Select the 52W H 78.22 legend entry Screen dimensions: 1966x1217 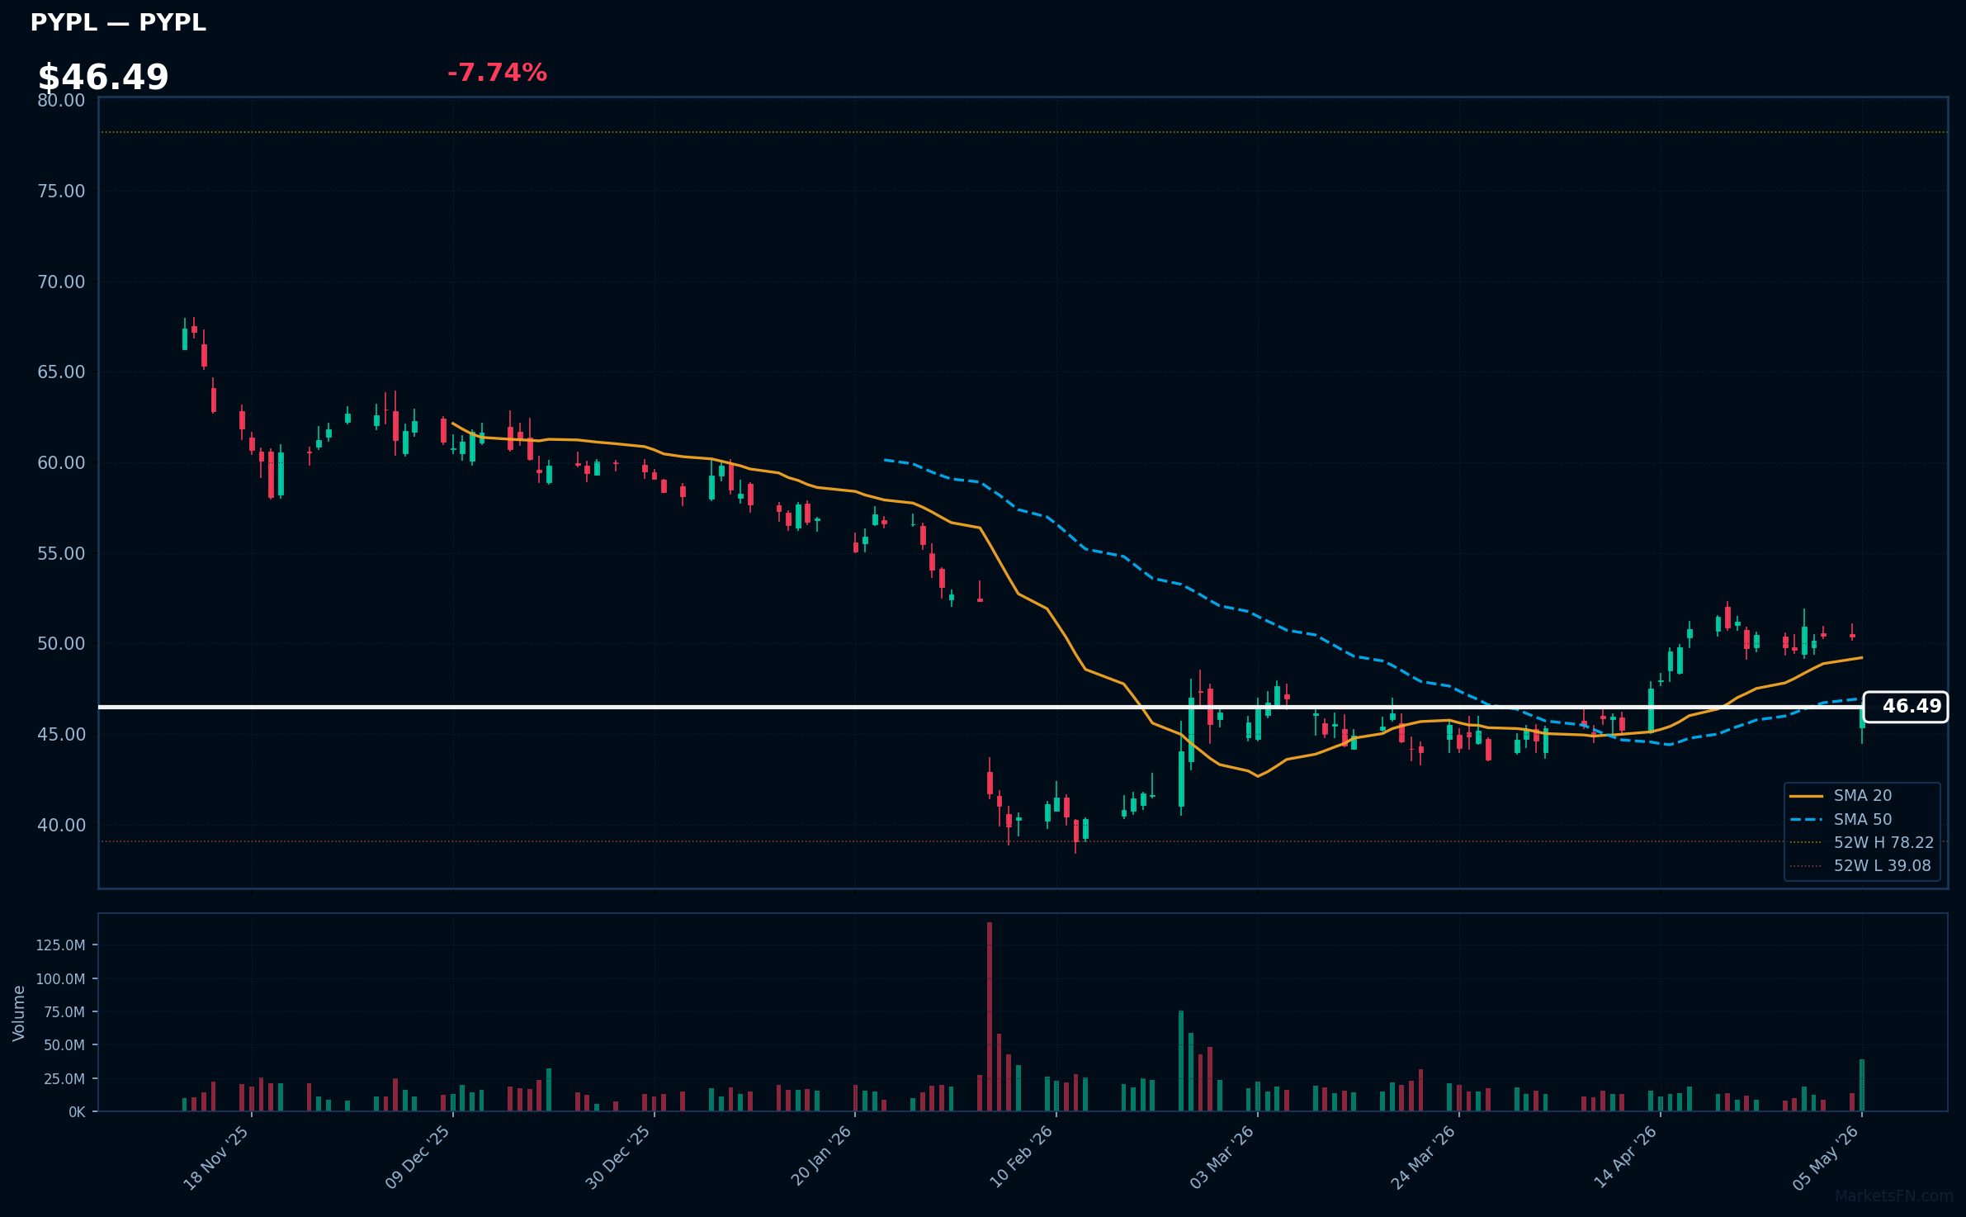[1863, 843]
